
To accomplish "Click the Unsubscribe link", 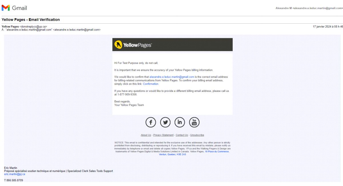I will [x=197, y=135].
